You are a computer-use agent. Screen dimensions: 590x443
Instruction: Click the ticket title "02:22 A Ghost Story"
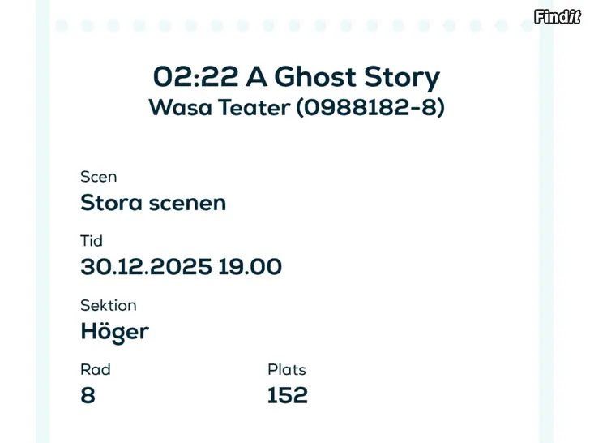click(296, 77)
